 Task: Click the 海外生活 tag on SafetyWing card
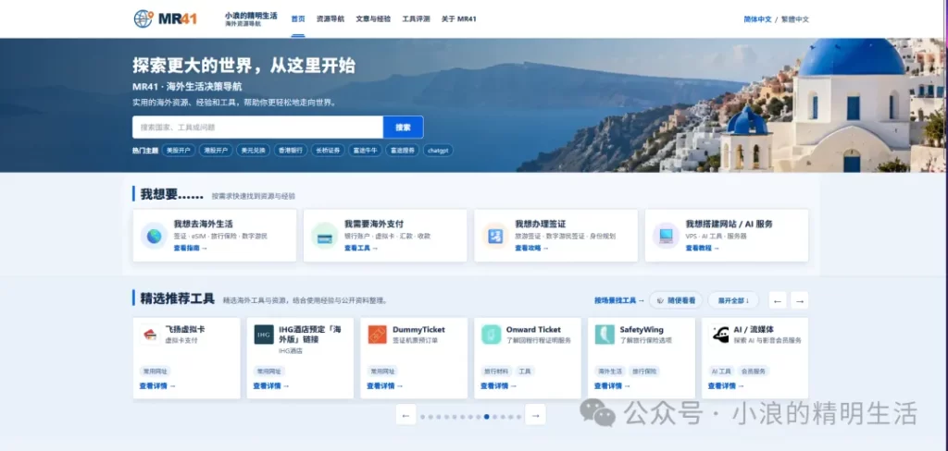point(610,372)
